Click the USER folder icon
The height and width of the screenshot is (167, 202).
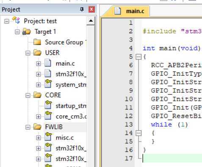[37, 53]
